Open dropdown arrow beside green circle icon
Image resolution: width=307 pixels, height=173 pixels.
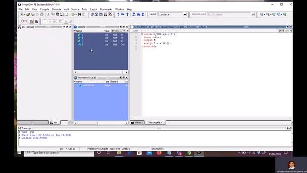coord(76,15)
